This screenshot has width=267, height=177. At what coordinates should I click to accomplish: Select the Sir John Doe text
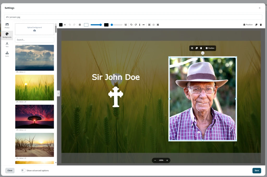[116, 77]
